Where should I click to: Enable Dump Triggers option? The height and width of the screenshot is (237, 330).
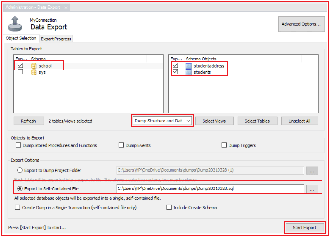point(224,145)
